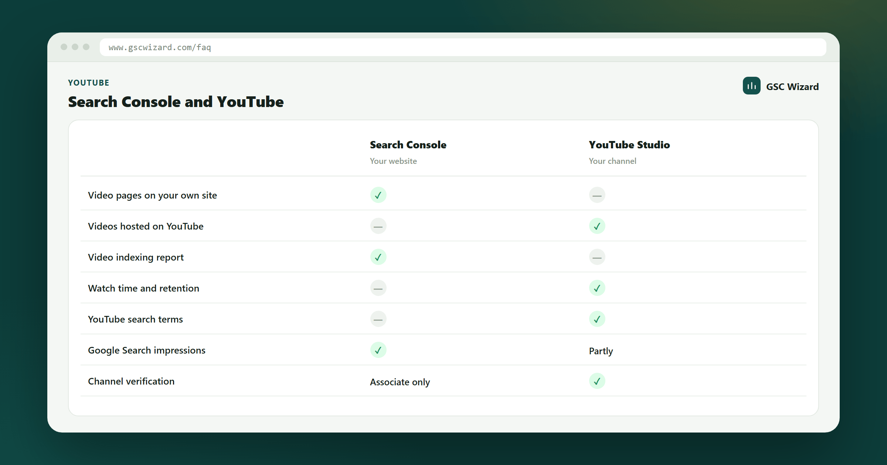Screen dimensions: 887x465
Task: Click the 'Watch time and retention' row label
Action: click(x=143, y=288)
